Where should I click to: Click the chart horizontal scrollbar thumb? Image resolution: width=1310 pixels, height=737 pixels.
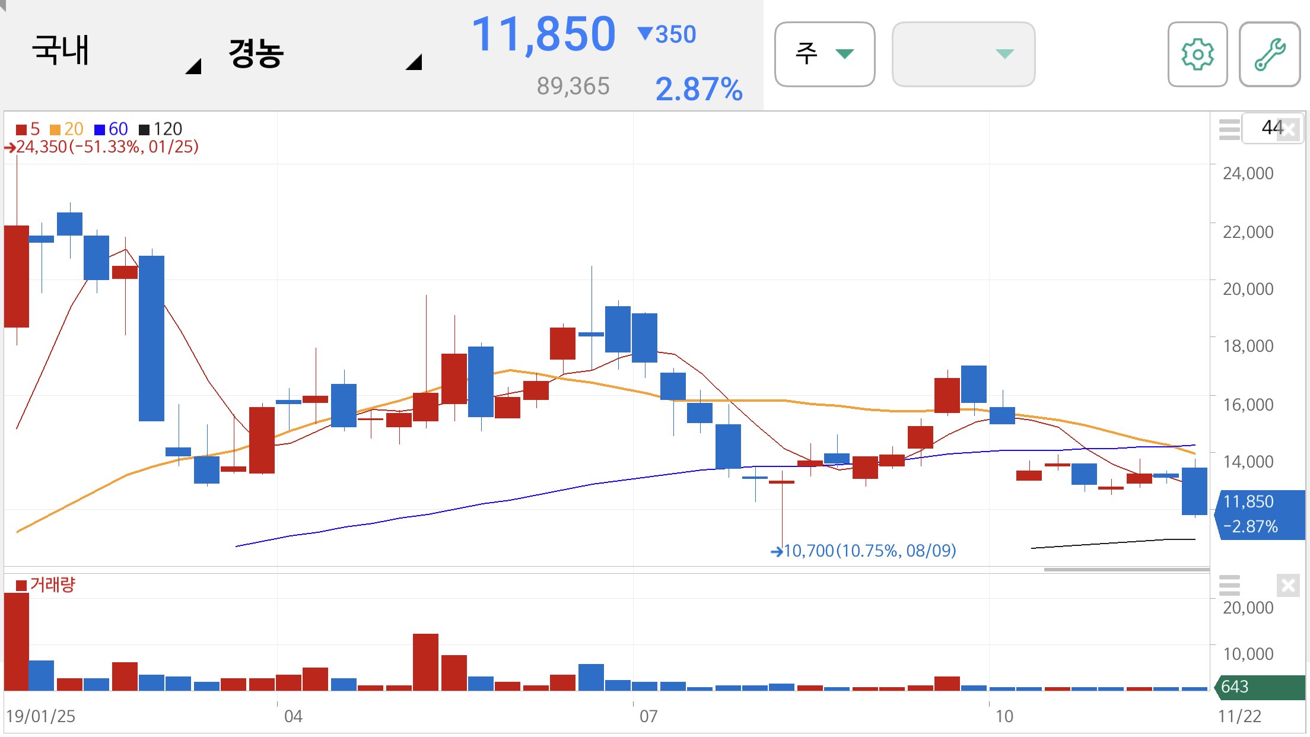tap(1126, 570)
